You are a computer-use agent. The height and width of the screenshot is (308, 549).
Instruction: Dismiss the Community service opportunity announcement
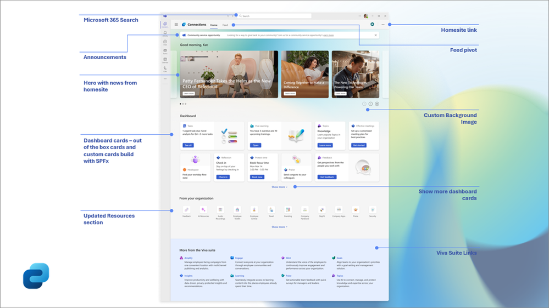[376, 35]
